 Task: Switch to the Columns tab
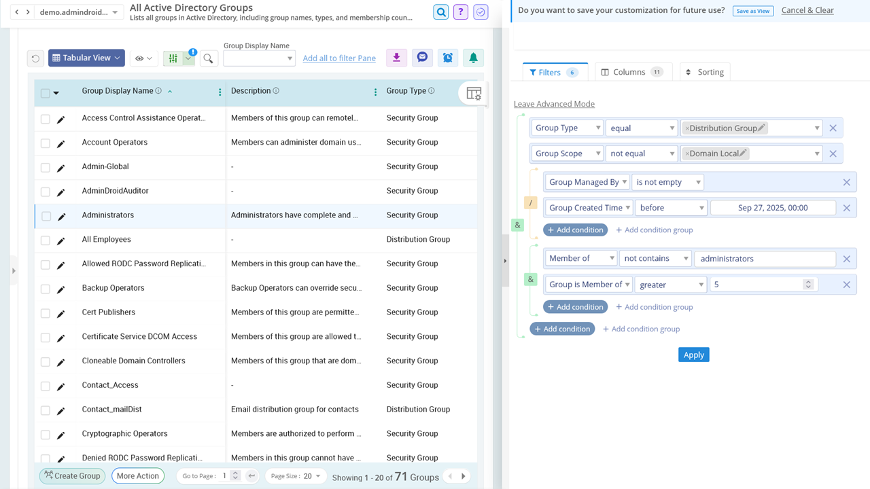pos(633,71)
